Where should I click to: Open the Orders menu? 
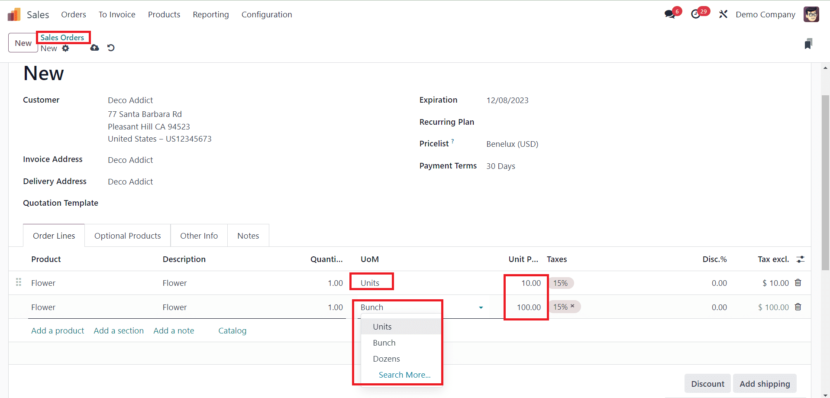click(x=74, y=14)
